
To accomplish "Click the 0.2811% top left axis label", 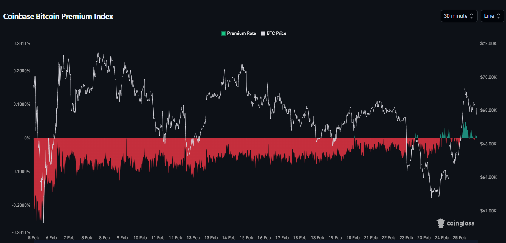I will [x=22, y=43].
